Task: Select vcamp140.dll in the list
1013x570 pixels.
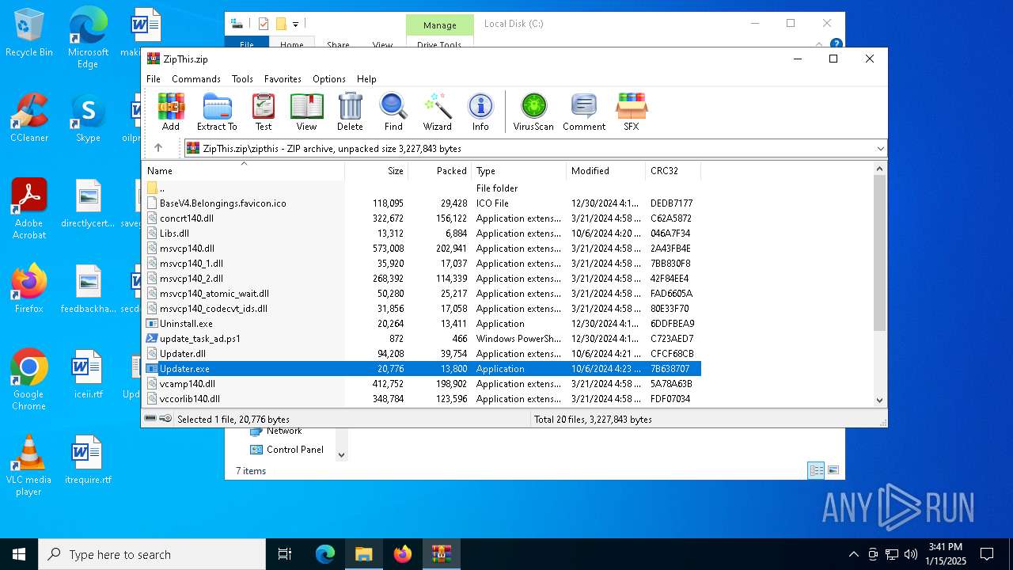Action: click(422, 384)
